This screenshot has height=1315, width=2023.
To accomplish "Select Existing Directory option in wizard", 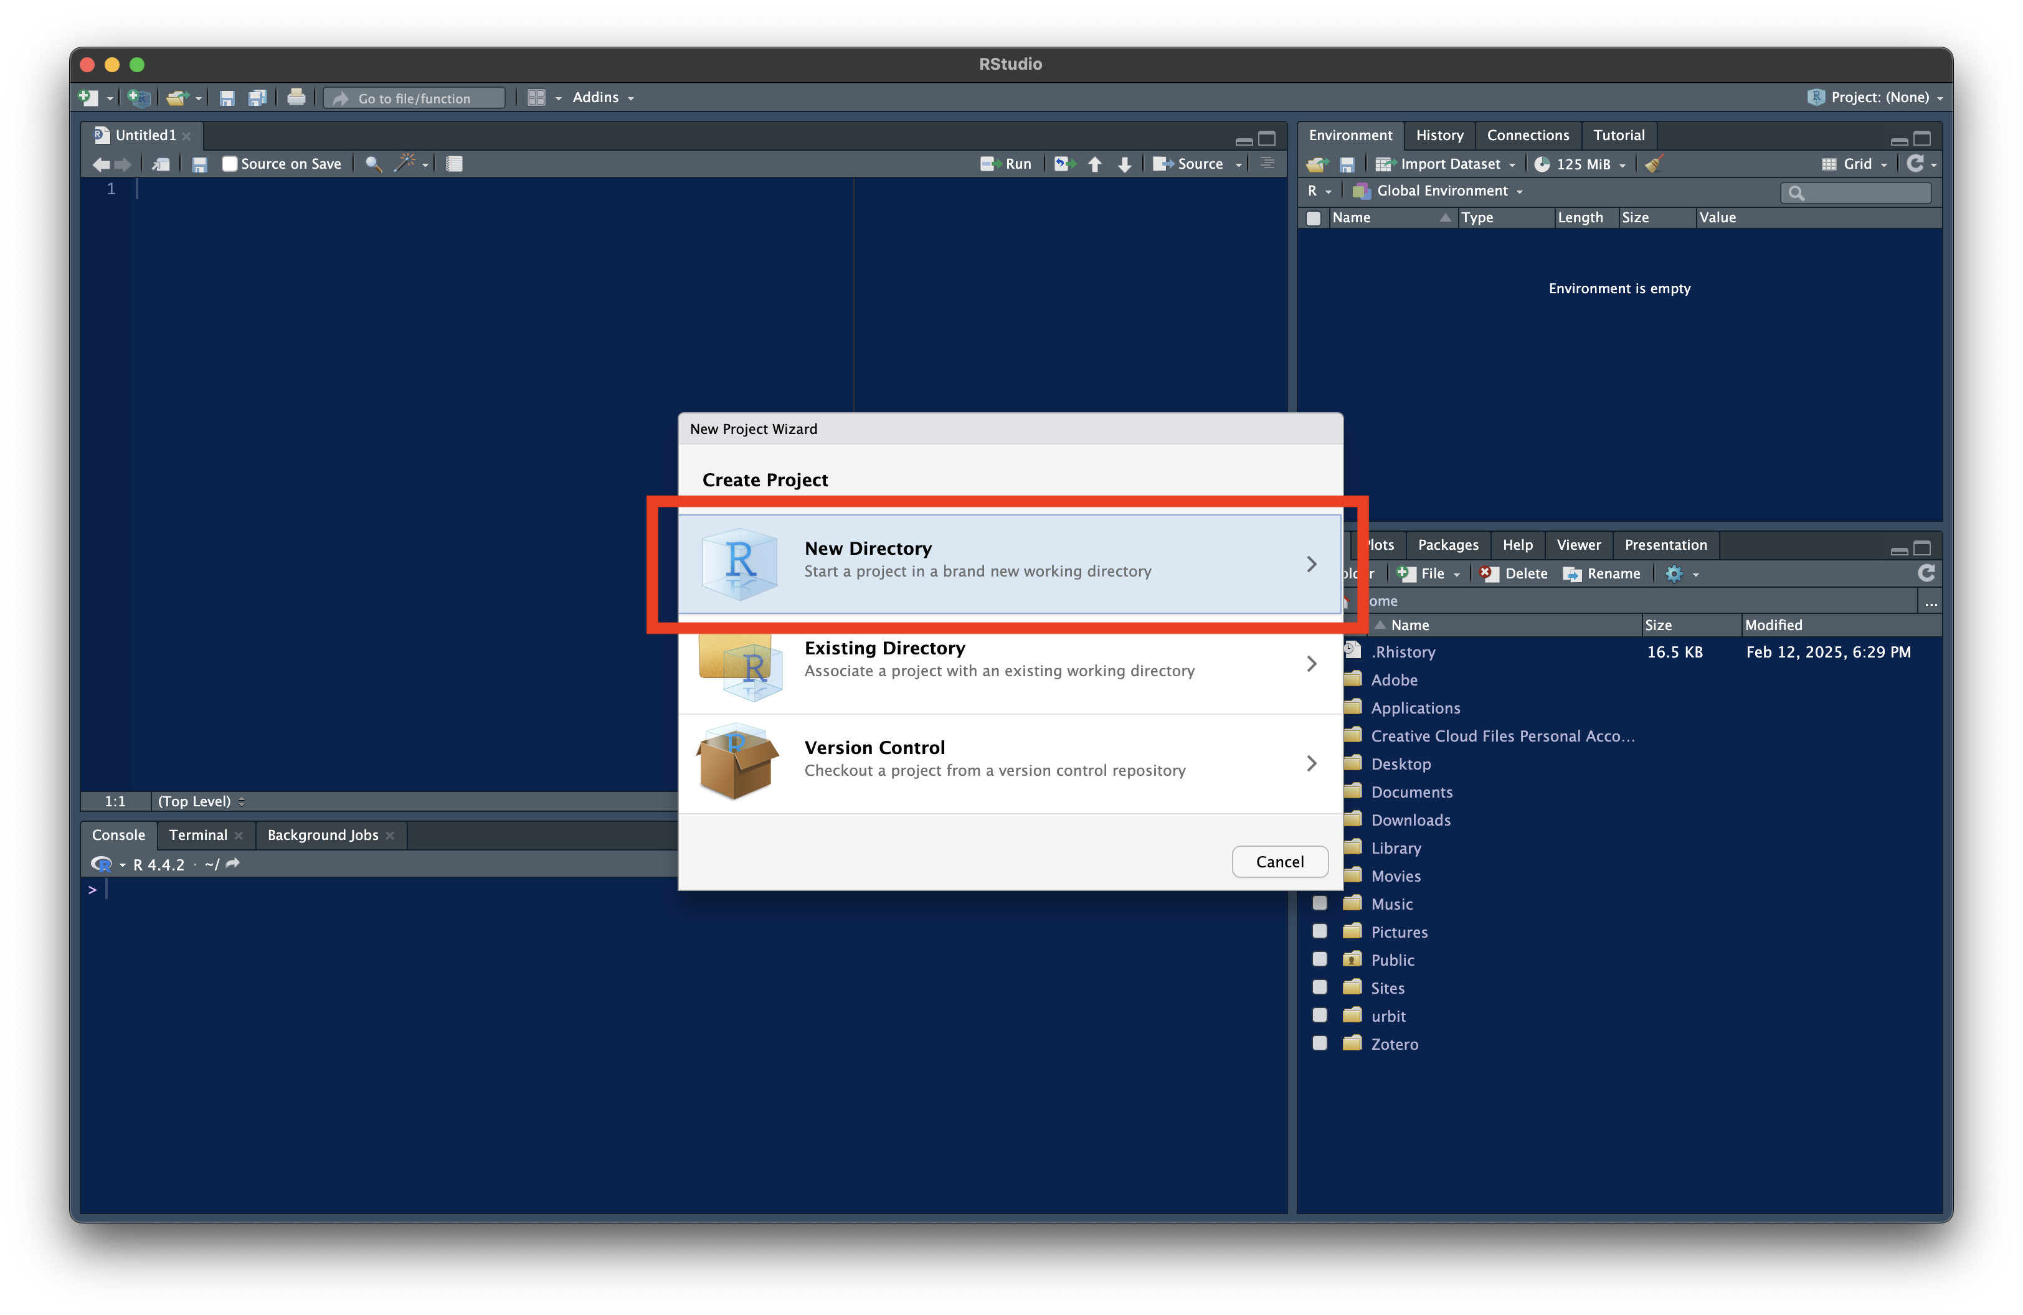I will click(x=1010, y=664).
